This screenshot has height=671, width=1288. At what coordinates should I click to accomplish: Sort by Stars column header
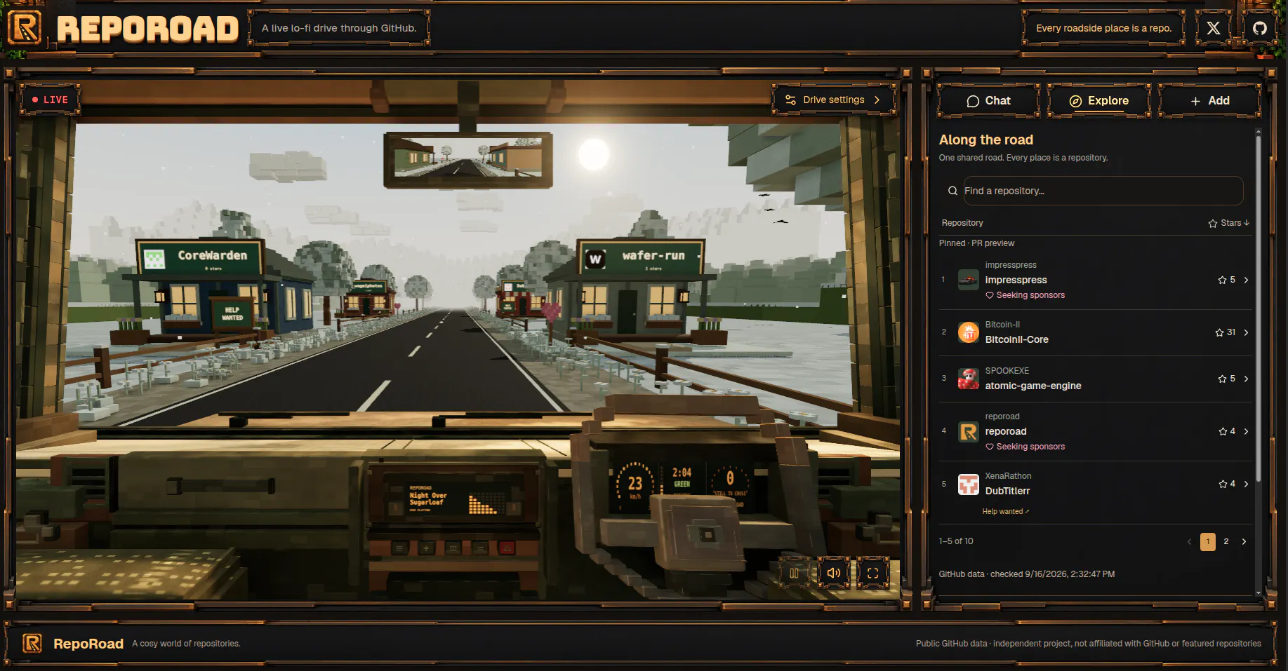(1228, 223)
